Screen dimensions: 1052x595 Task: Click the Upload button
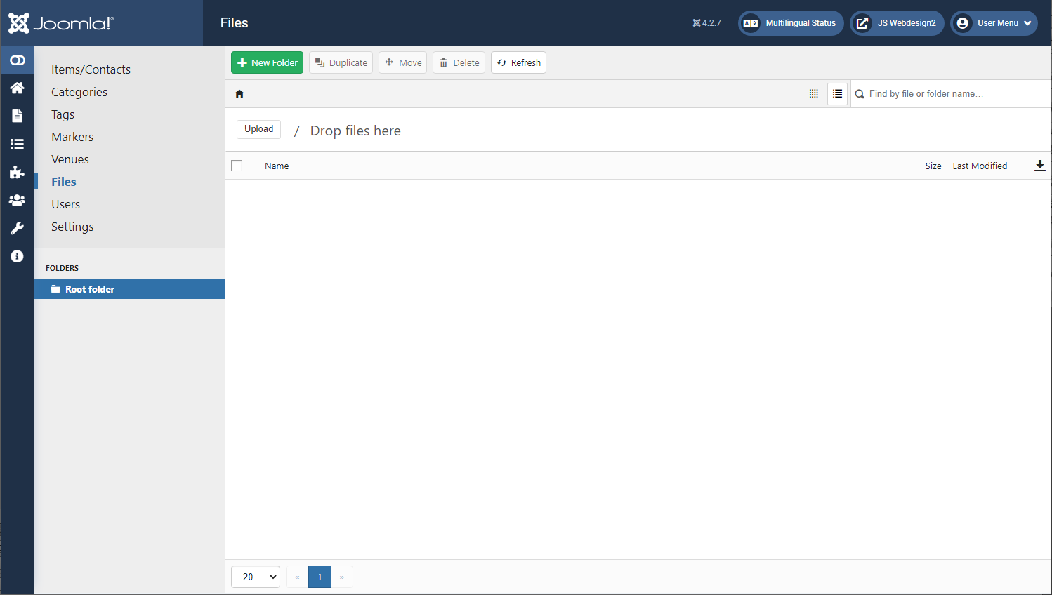[x=258, y=129]
